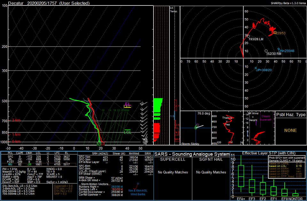307x201 pixels.
Task: Click the LowRH = 93% value
Action: 11,174
